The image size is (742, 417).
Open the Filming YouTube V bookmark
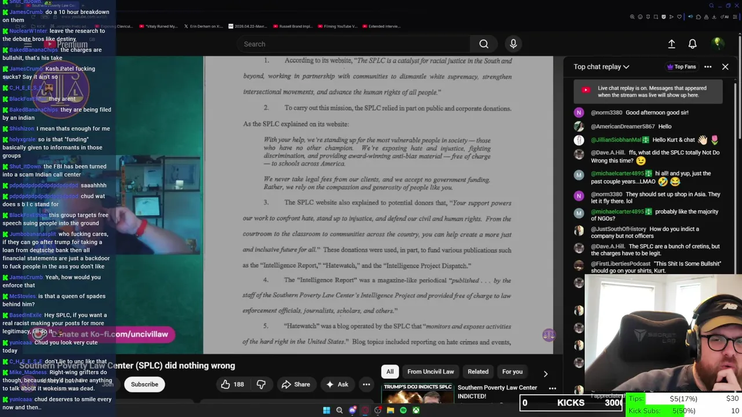(x=337, y=26)
